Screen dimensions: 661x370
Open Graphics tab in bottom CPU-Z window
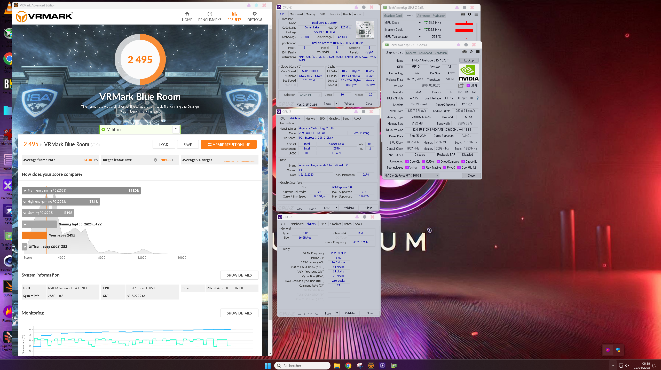(335, 224)
